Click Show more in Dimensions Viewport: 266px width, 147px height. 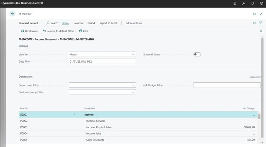click(x=255, y=77)
